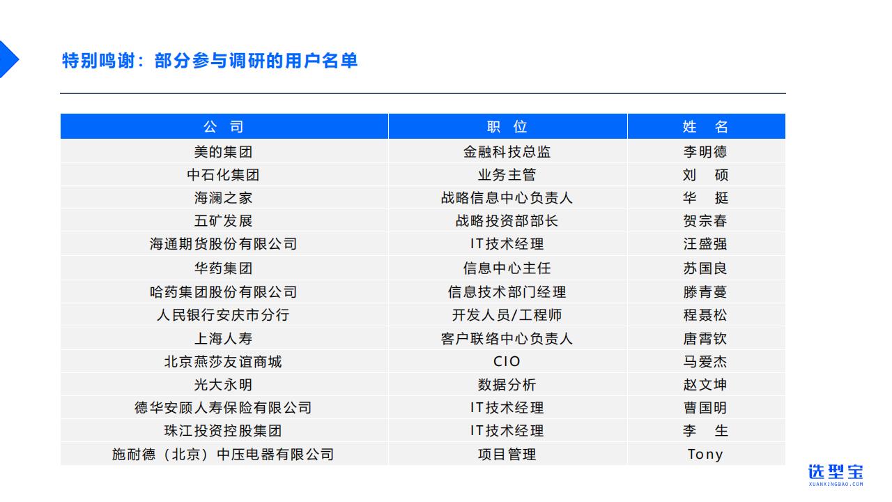Click IT技术经理 in the 海通期货 row

507,243
